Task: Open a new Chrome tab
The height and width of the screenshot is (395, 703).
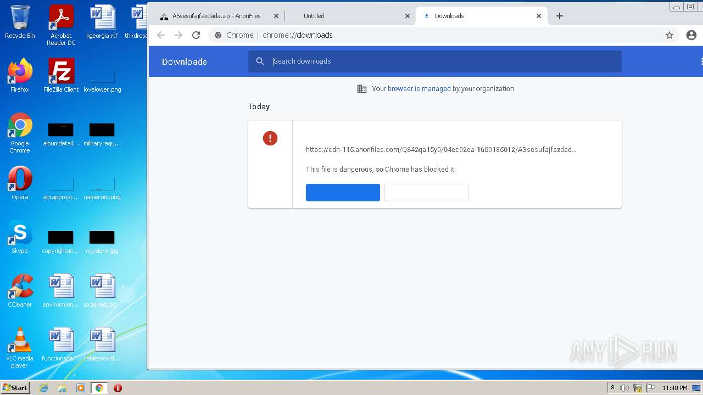Action: click(560, 16)
